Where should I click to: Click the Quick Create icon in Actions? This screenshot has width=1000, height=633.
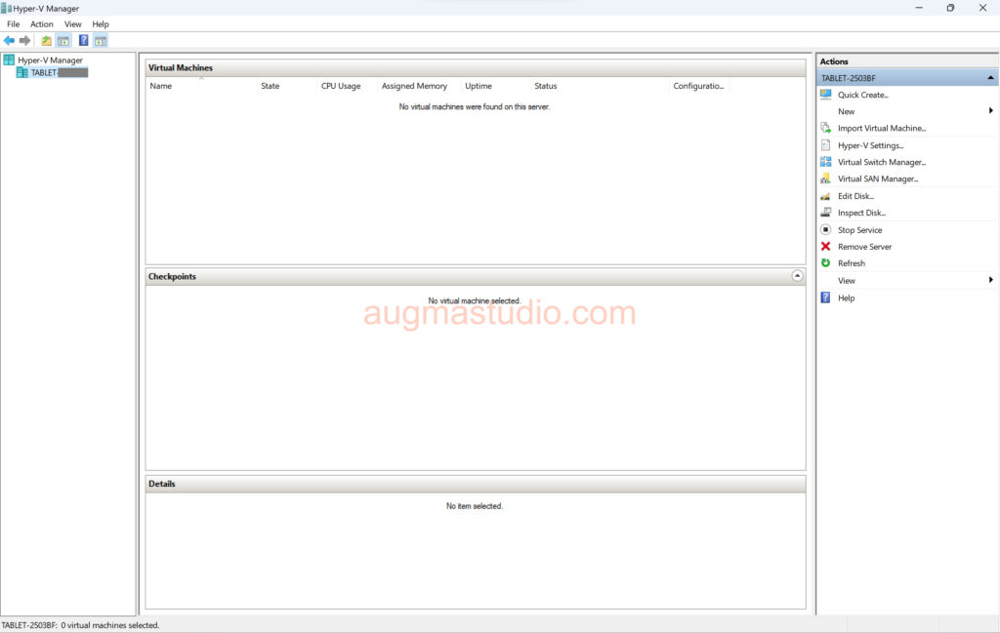tap(826, 95)
